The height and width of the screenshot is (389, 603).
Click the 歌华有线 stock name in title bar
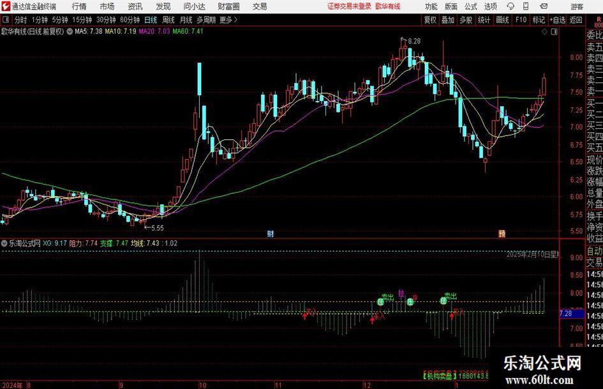tap(388, 6)
